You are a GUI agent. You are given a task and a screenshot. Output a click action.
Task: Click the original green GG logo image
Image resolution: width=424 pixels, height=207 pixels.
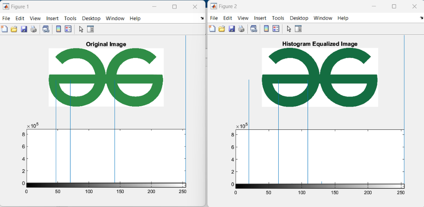tap(106, 77)
